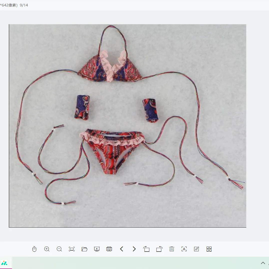Click empty gray area beside the image
269x269 pixels.
coord(257,125)
